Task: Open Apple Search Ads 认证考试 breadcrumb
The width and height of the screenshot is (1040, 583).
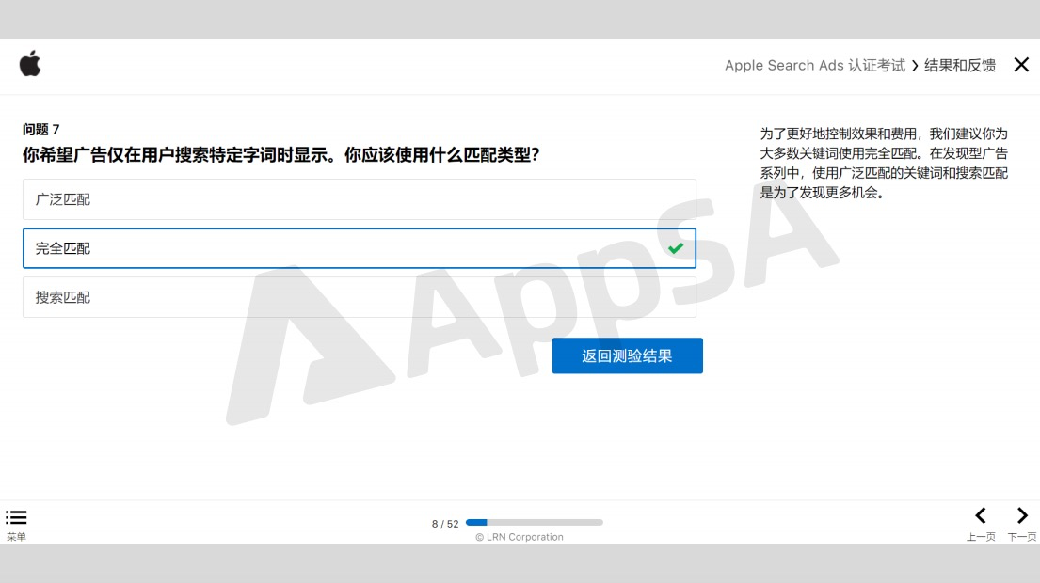Action: 814,66
